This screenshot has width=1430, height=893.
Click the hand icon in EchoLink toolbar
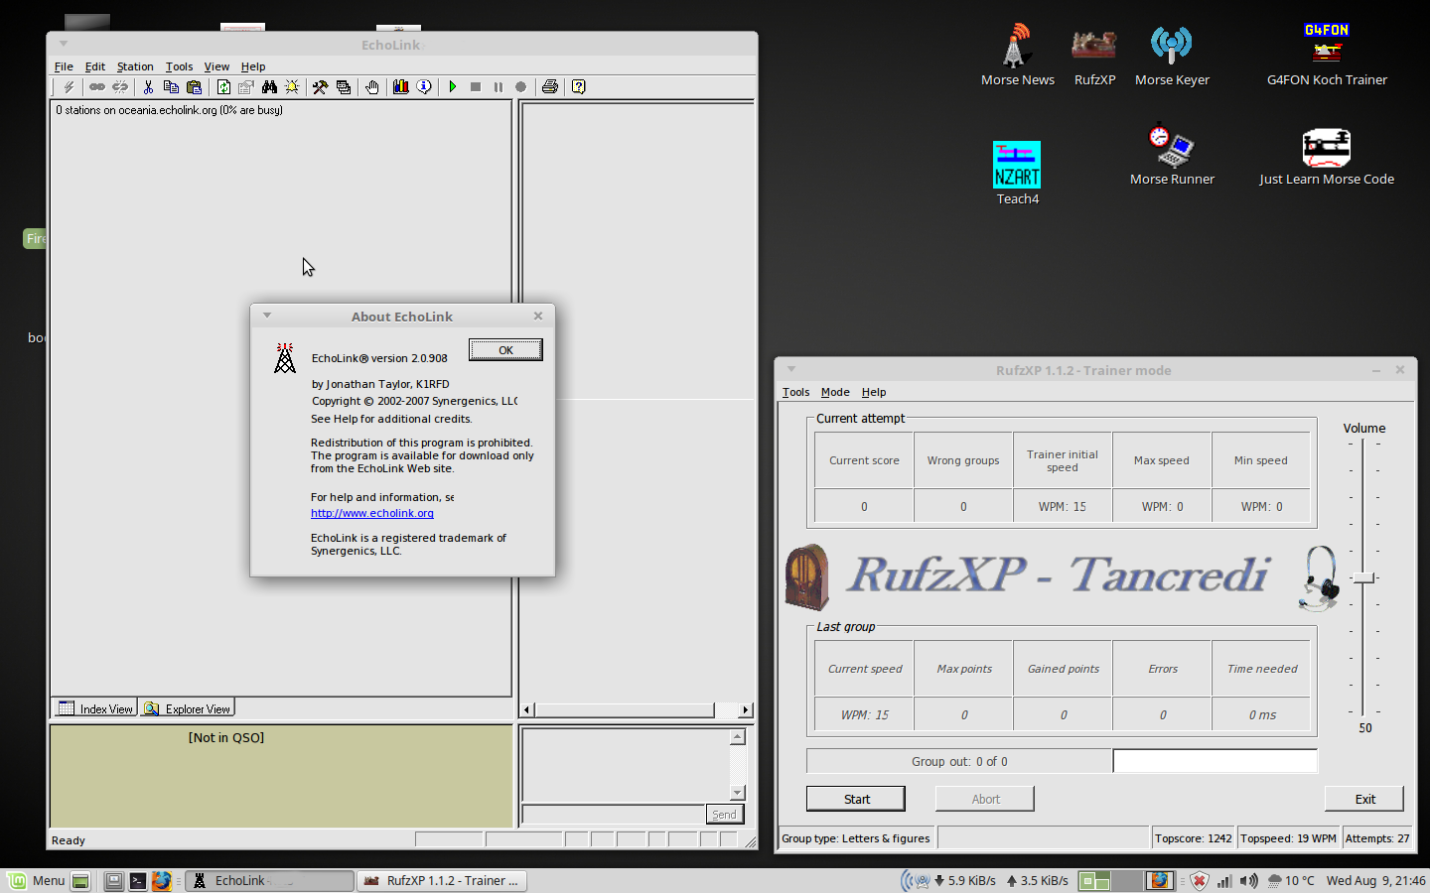372,87
